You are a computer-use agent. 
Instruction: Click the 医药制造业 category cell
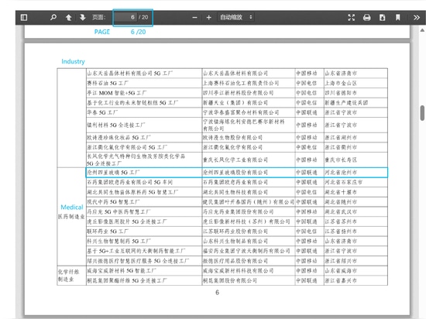point(71,217)
